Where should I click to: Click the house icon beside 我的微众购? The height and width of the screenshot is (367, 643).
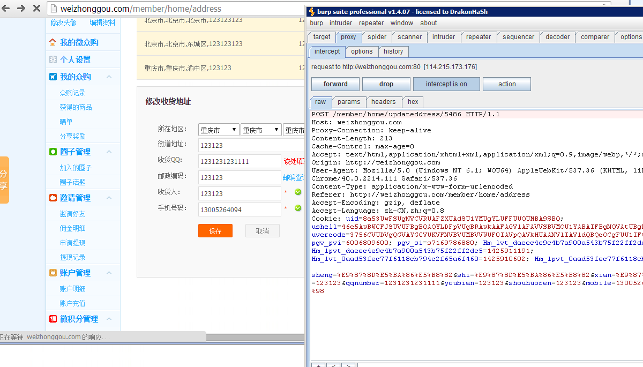tap(53, 42)
